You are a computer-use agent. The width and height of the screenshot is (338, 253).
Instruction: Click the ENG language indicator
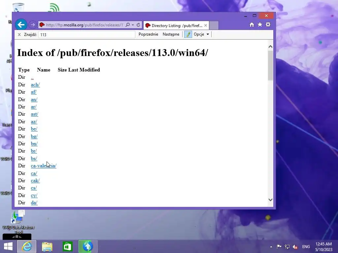click(x=306, y=247)
